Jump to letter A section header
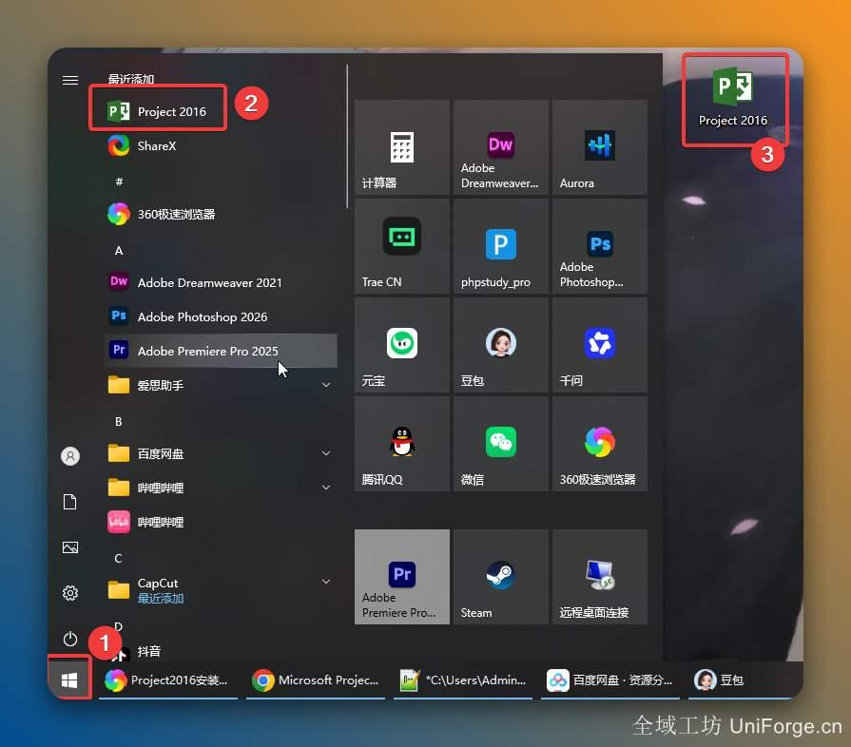 pos(119,251)
